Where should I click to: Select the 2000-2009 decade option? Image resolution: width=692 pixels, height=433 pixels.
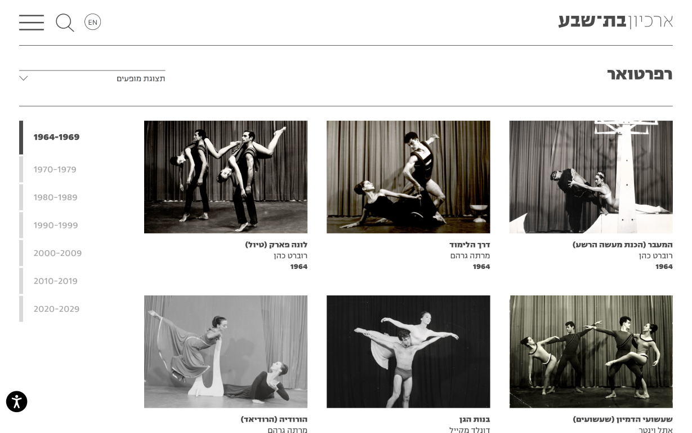click(x=57, y=253)
